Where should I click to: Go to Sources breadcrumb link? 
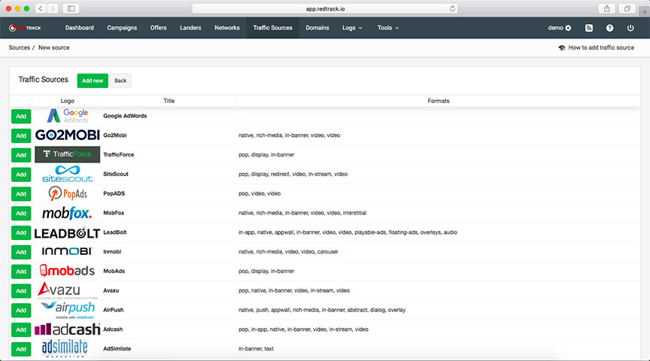tap(20, 47)
